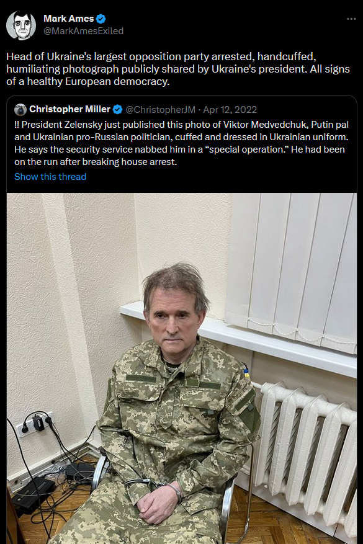Visit the @ChristopherJM handle
The image size is (363, 544).
pyautogui.click(x=160, y=110)
